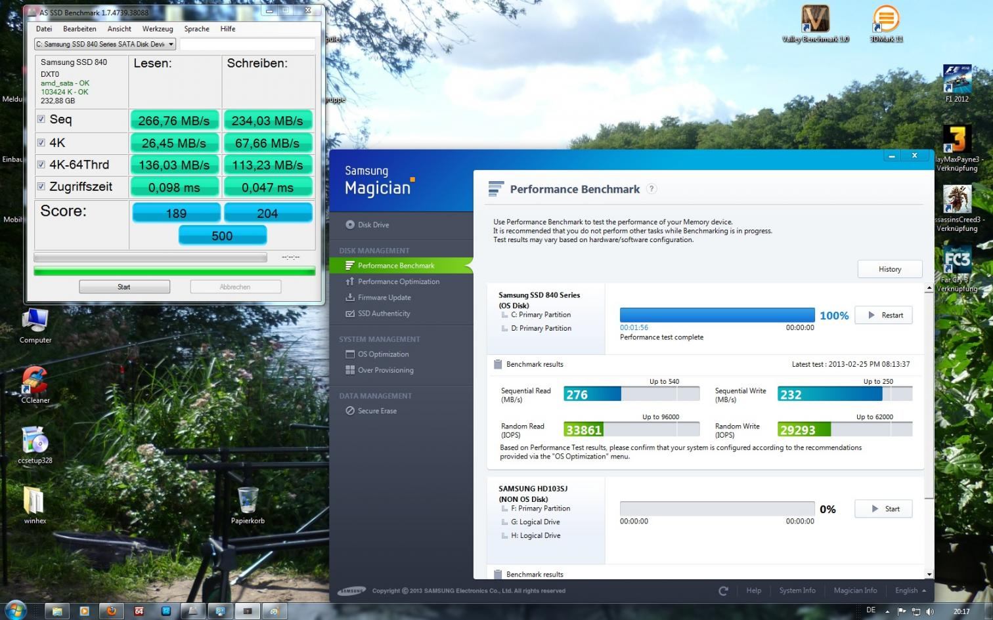Viewport: 993px width, 620px height.
Task: Select the Computer desktop icon
Action: pyautogui.click(x=35, y=325)
